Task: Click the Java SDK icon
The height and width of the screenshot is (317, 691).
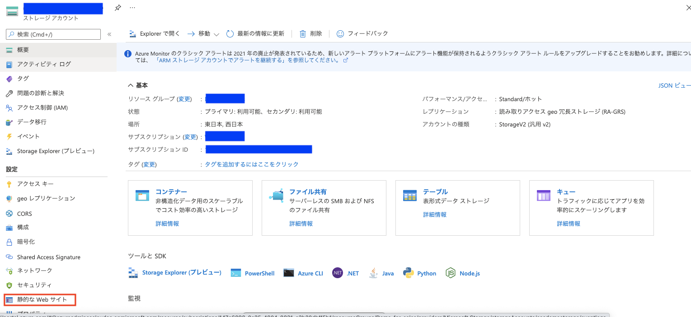Action: pos(373,273)
